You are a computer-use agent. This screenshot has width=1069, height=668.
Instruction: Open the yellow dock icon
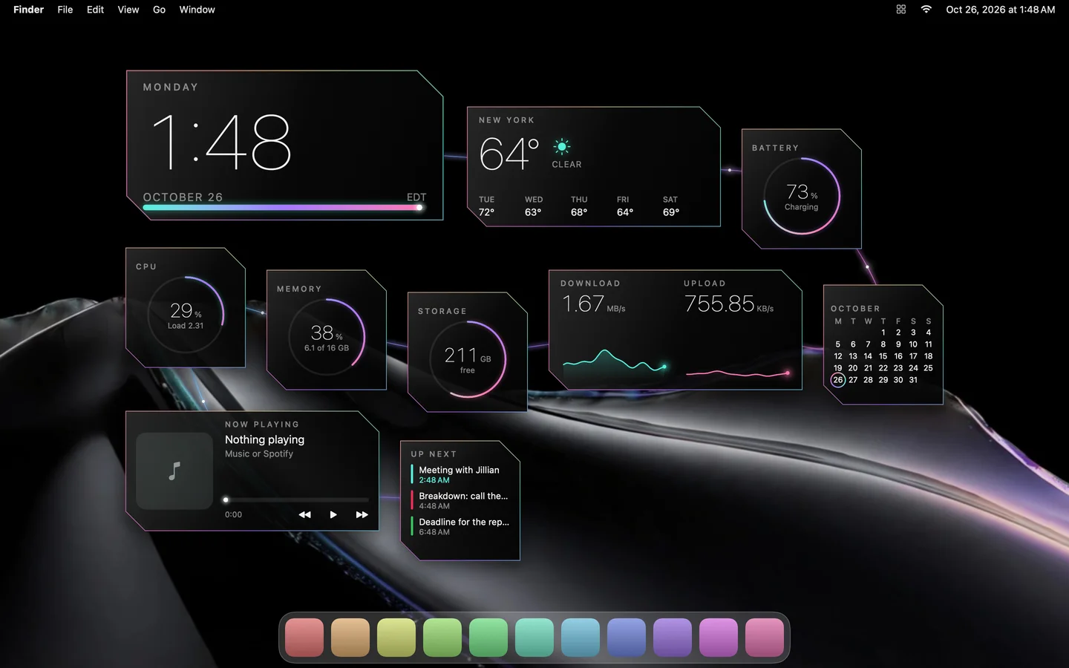click(x=396, y=638)
